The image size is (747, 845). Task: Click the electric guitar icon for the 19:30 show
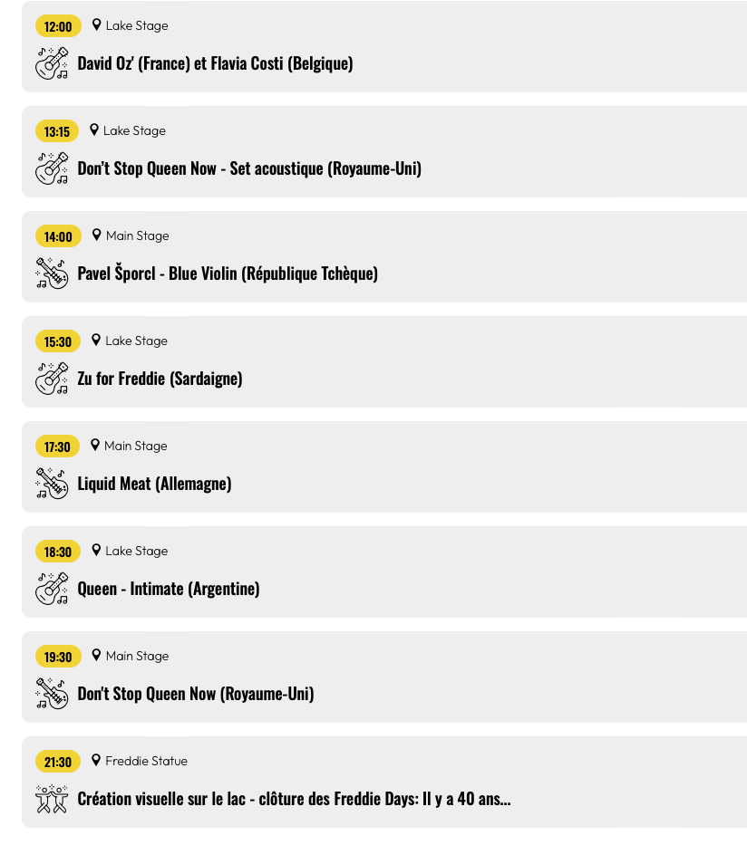click(x=52, y=694)
